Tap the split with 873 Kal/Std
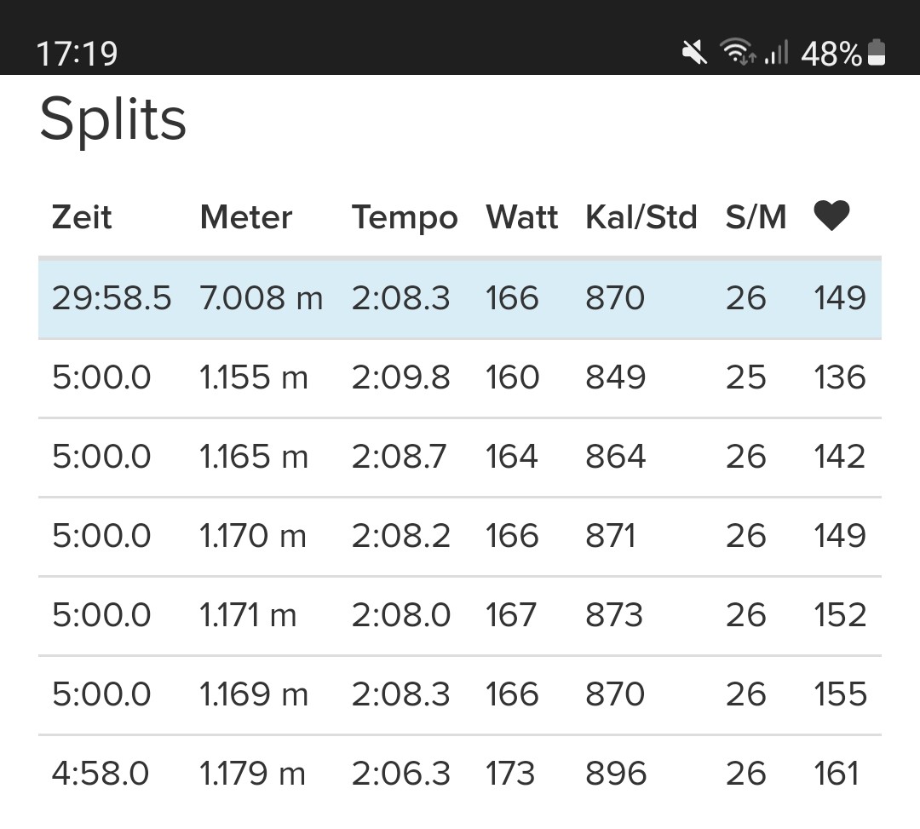Screen dimensions: 920x829 (460, 615)
